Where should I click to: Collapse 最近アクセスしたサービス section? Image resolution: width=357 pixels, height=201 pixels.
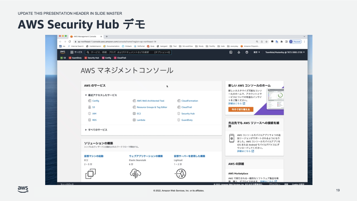click(x=101, y=95)
